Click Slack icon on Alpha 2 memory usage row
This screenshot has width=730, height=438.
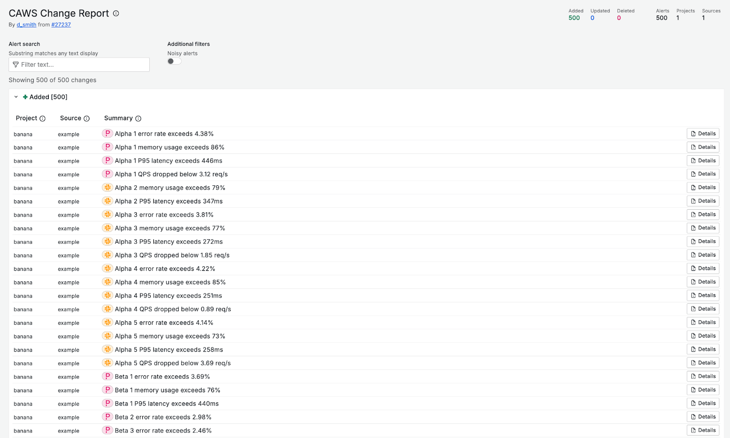[x=107, y=188]
